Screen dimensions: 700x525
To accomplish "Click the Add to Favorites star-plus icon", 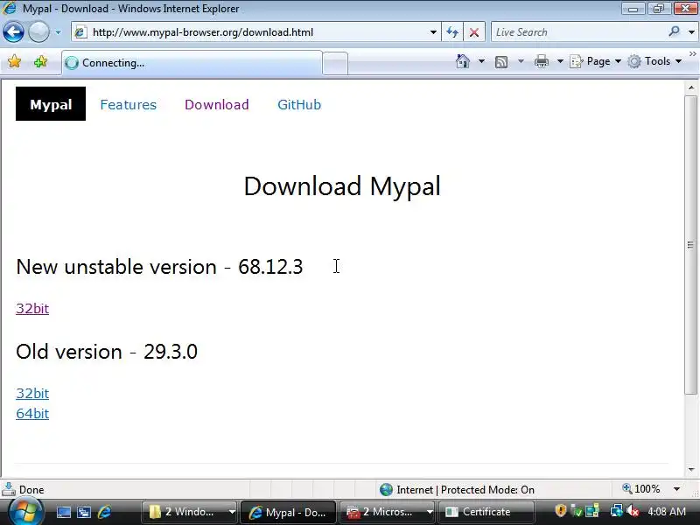I will [x=40, y=61].
